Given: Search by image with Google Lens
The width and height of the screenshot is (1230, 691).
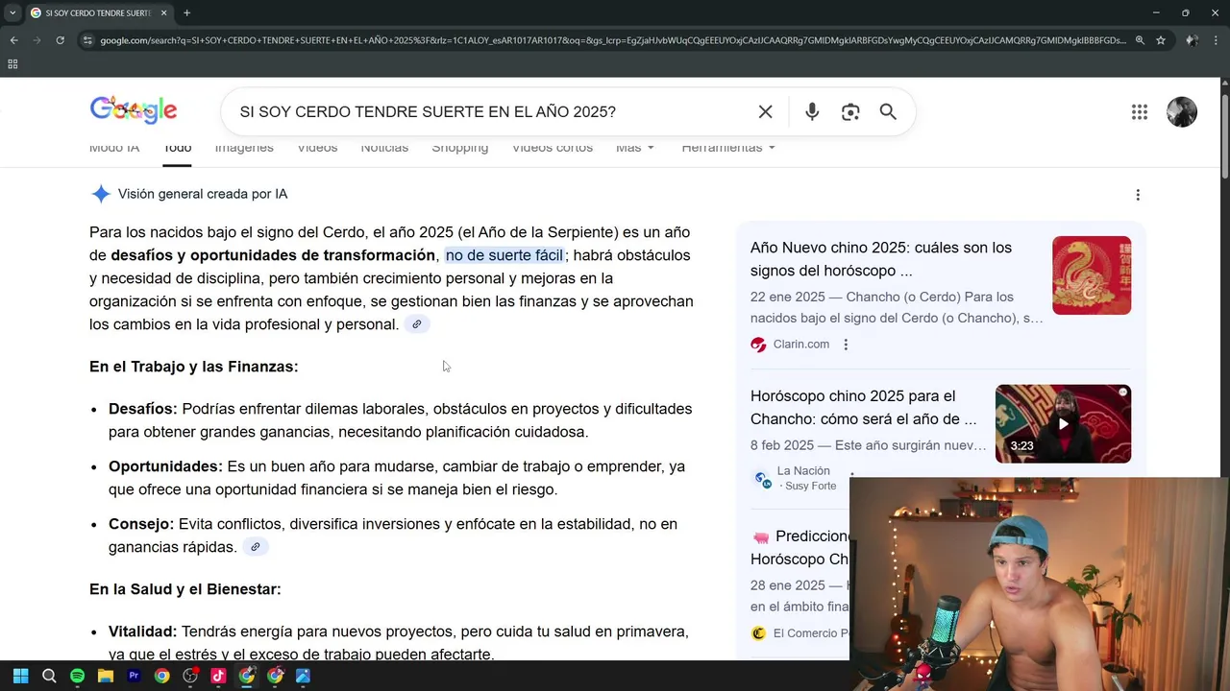Looking at the screenshot, I should click(x=850, y=111).
